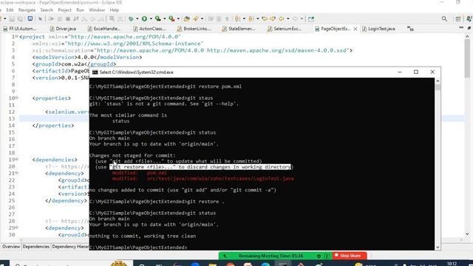Image resolution: width=473 pixels, height=266 pixels.
Task: Open the Help menu
Action: (114, 10)
